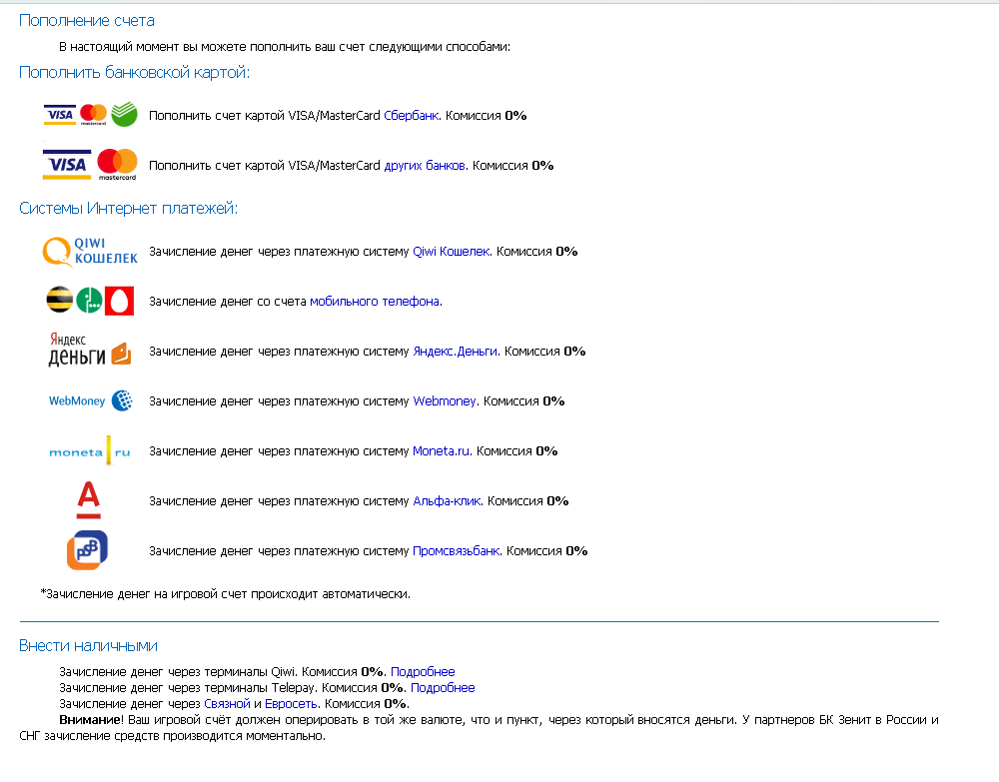Click the Promsvyazbank PSB logo
Viewport: 999px width, 782px height.
[x=87, y=550]
